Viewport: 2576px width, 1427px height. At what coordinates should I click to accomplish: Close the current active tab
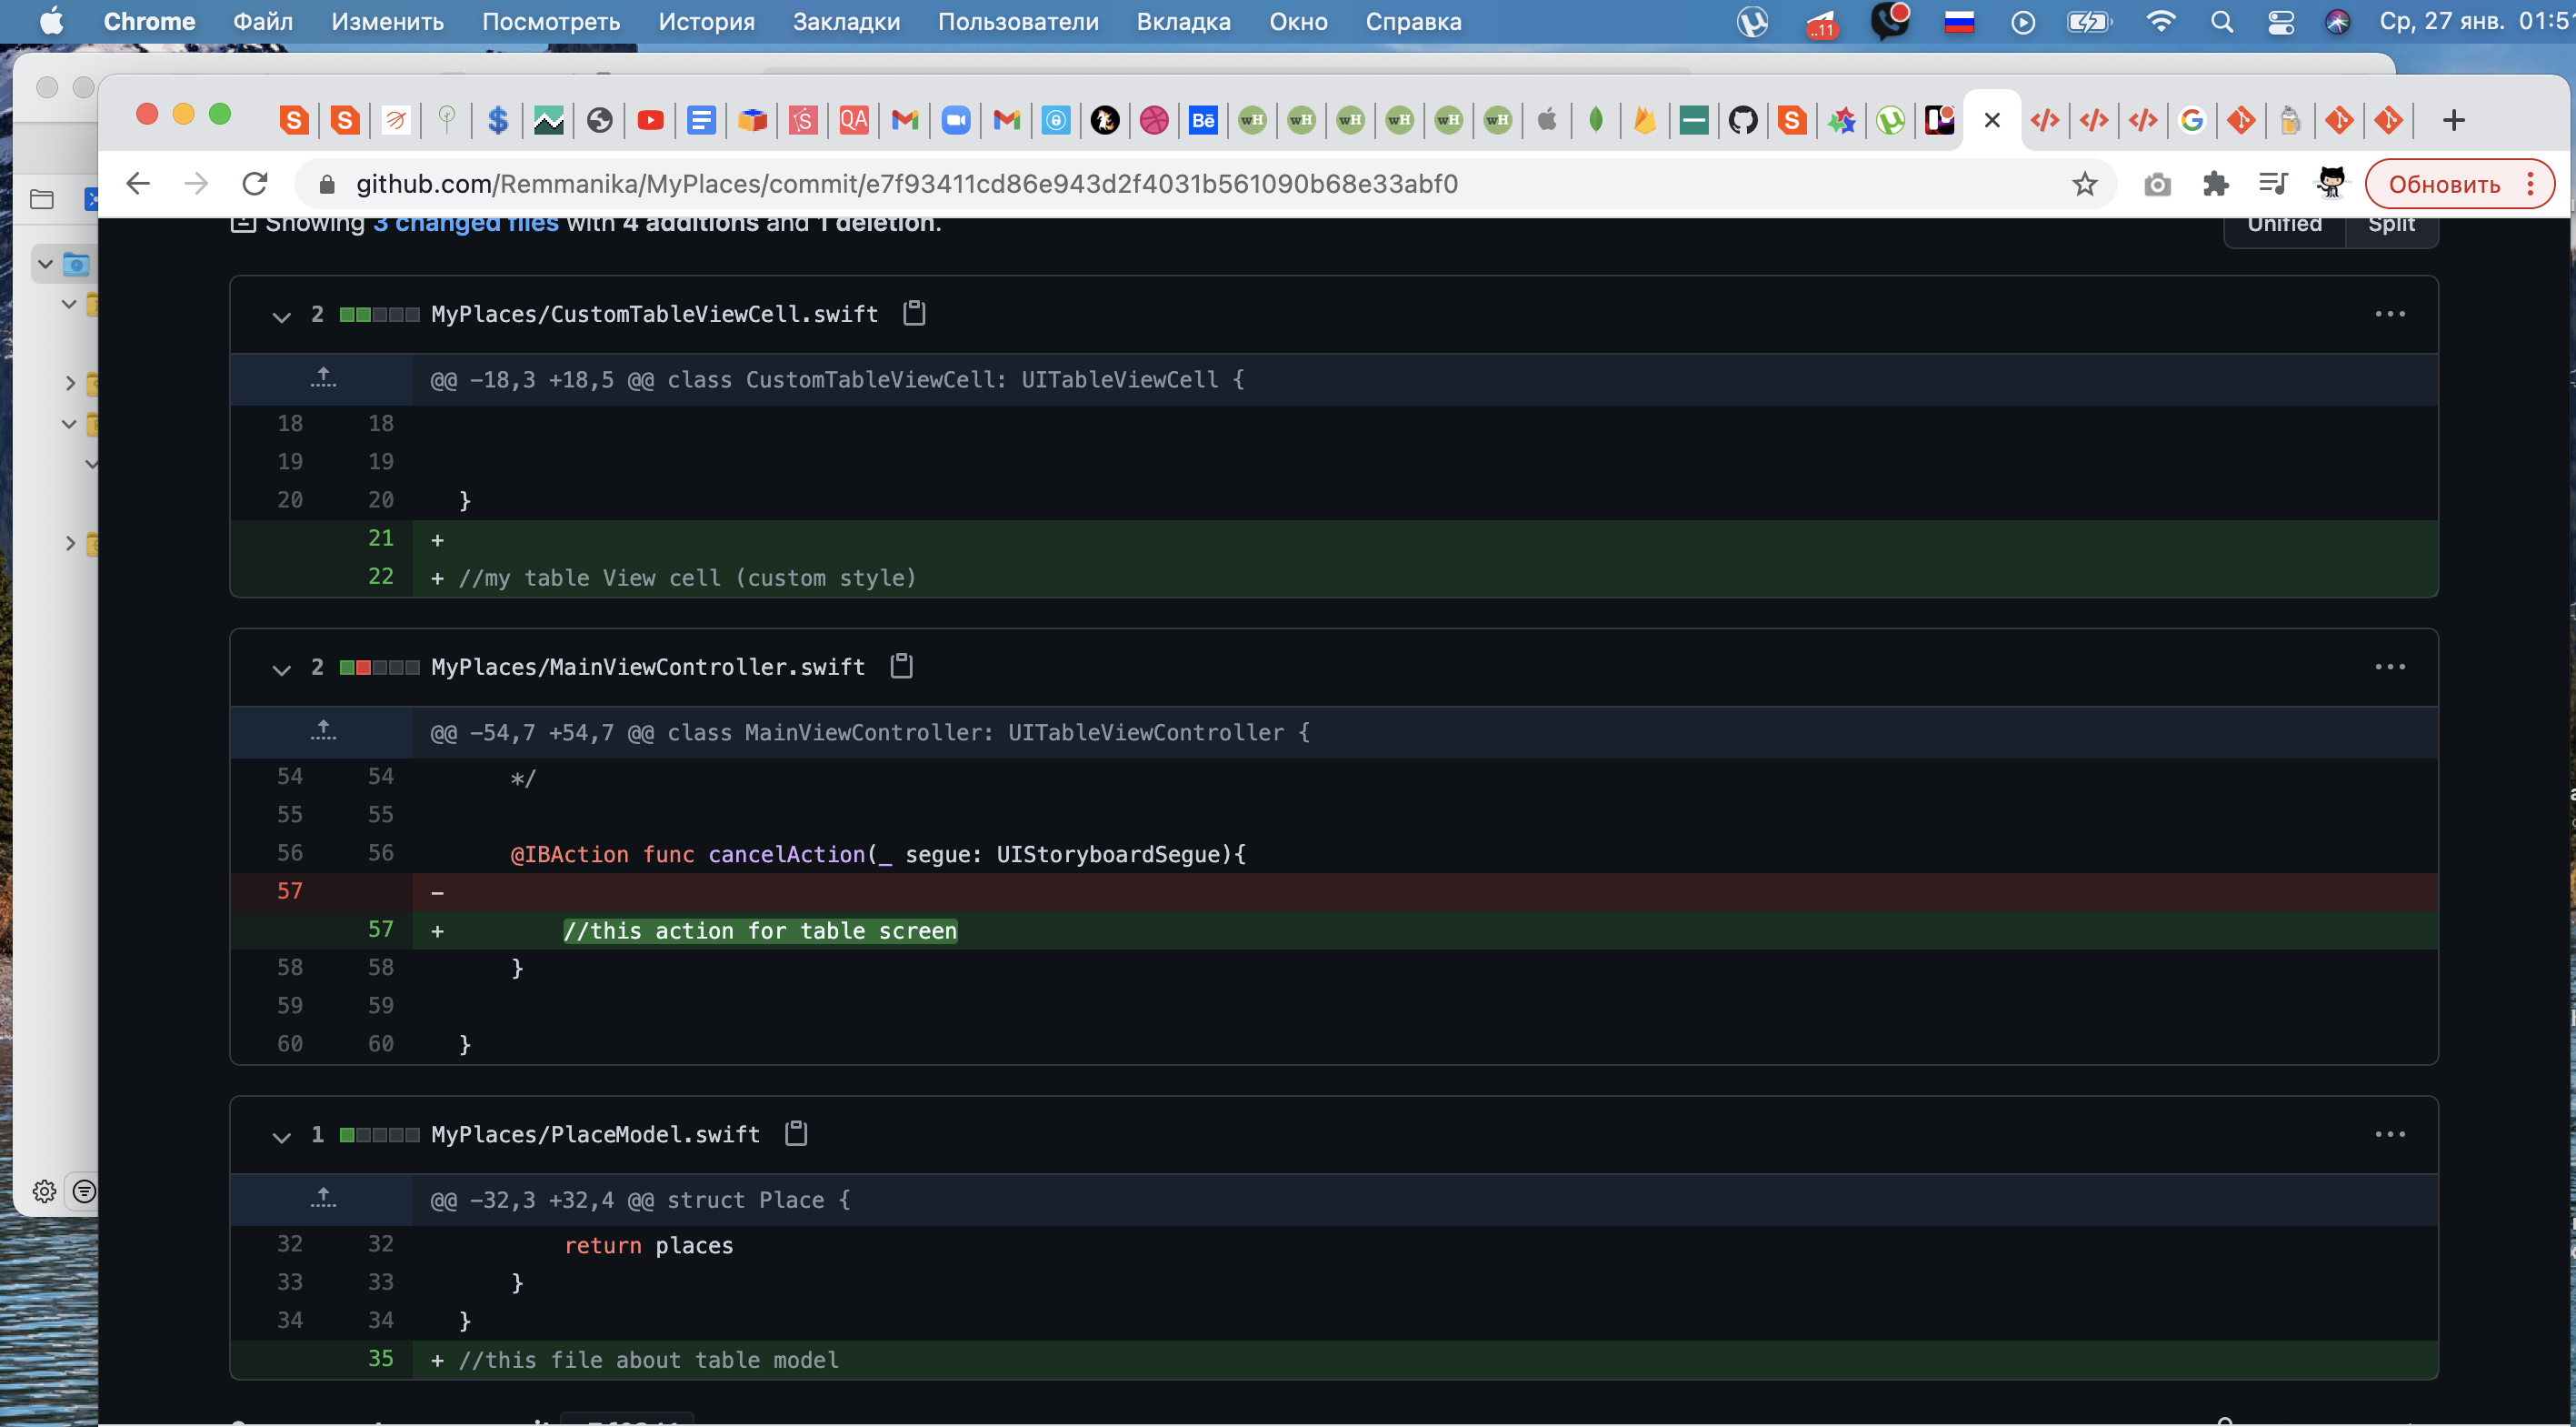click(x=1992, y=121)
